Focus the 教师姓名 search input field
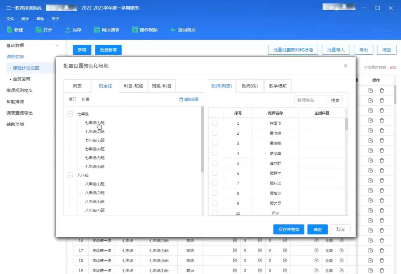 pyautogui.click(x=311, y=100)
